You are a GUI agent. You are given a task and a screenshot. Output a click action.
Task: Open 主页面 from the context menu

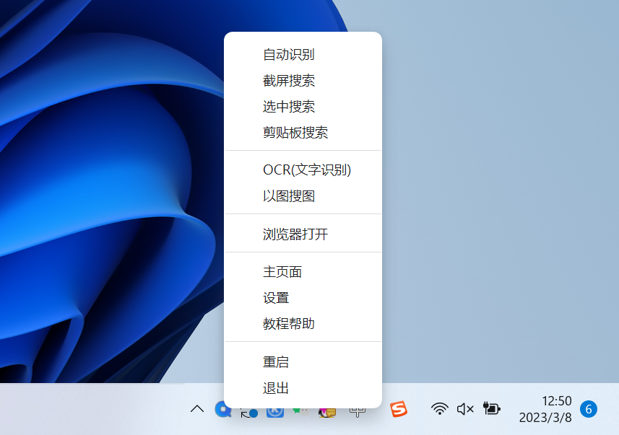[x=303, y=272]
